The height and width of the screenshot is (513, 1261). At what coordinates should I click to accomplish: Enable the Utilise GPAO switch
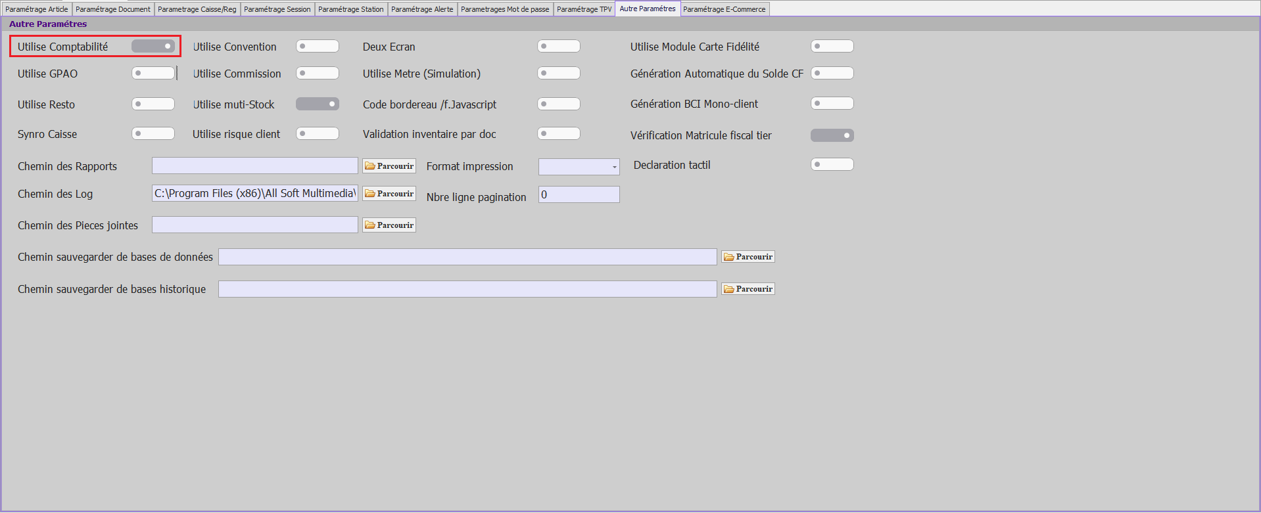click(x=153, y=73)
